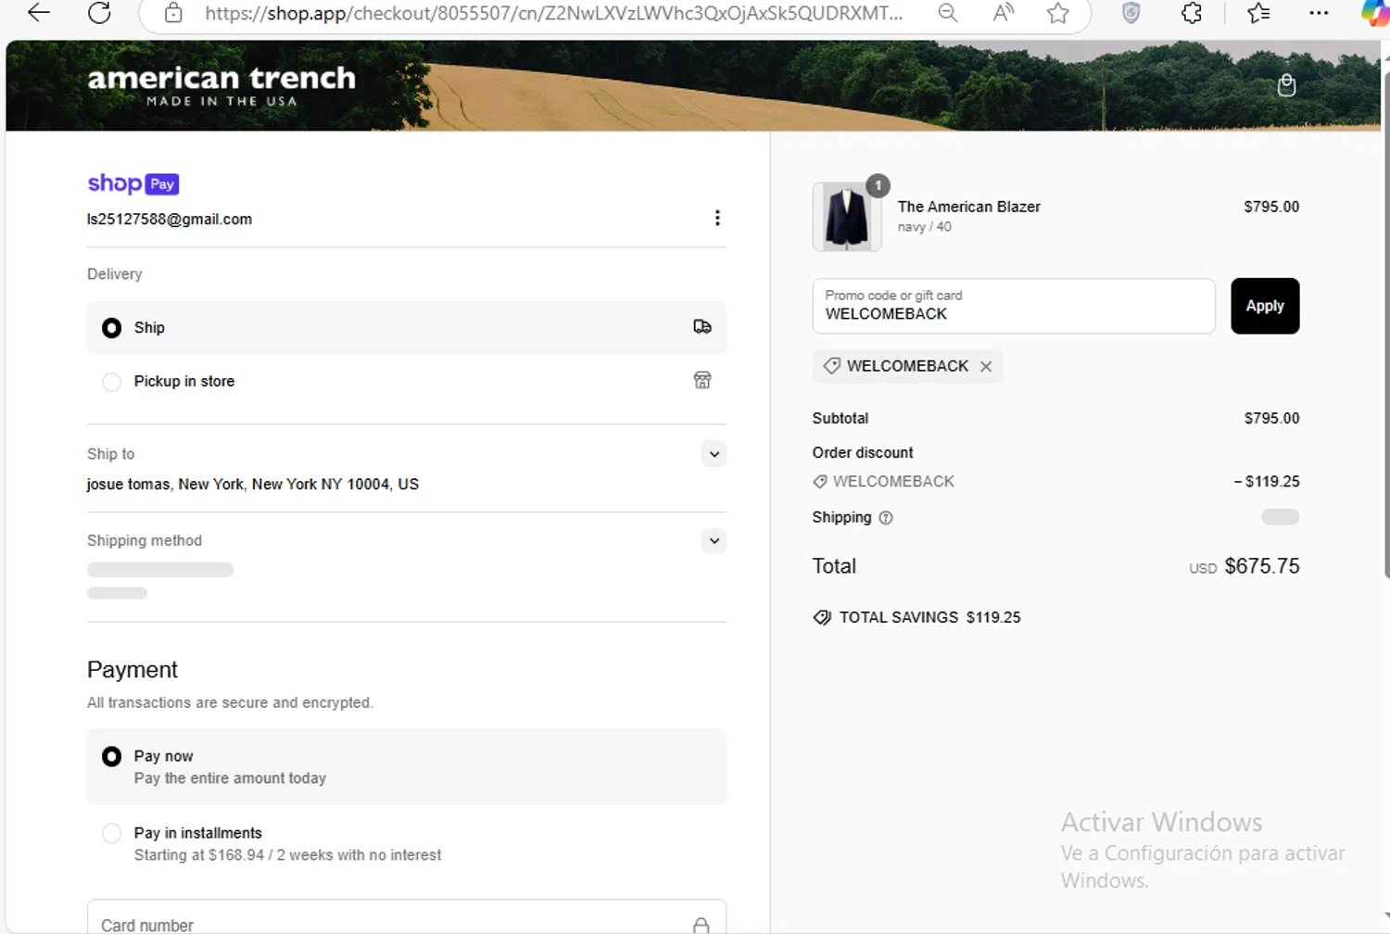
Task: View site information lock icon
Action: tap(173, 13)
